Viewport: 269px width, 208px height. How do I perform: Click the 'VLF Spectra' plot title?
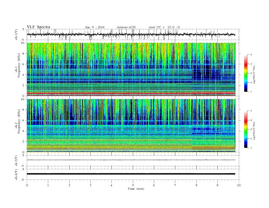click(38, 27)
